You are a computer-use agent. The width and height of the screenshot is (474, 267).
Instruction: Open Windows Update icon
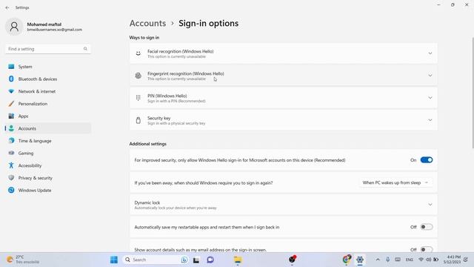pyautogui.click(x=11, y=191)
